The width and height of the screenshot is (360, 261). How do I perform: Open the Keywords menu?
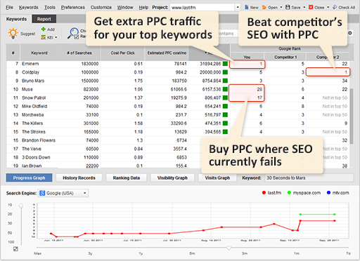[x=29, y=8]
